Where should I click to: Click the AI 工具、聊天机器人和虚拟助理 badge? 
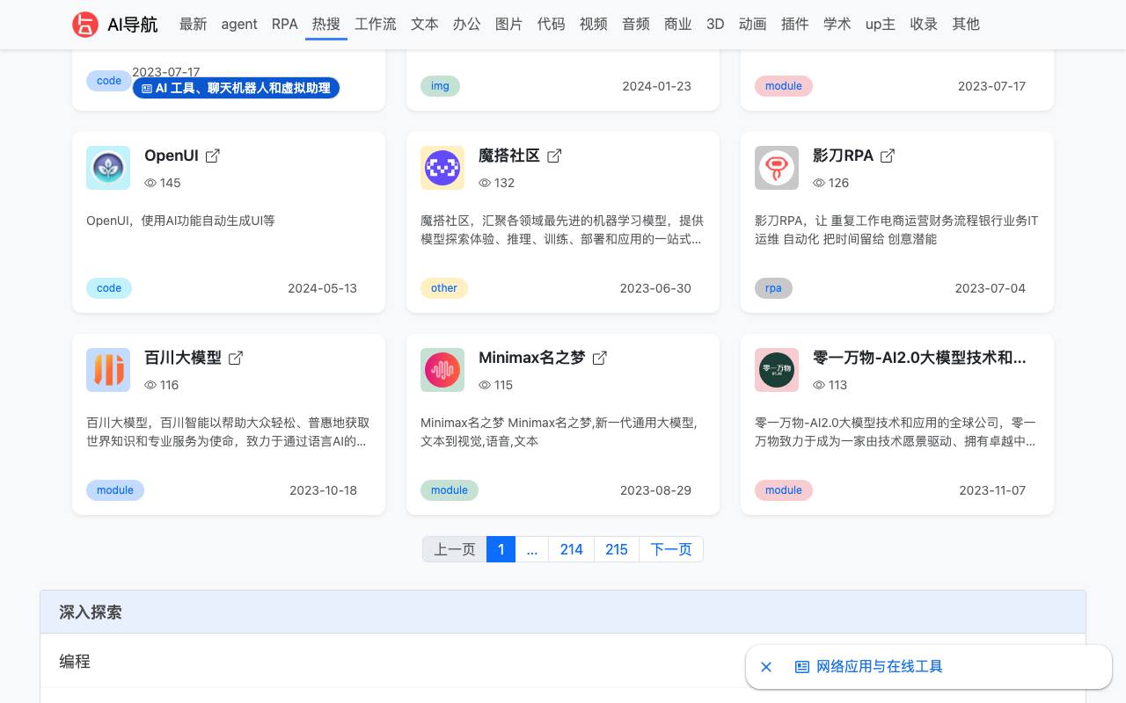tap(236, 88)
